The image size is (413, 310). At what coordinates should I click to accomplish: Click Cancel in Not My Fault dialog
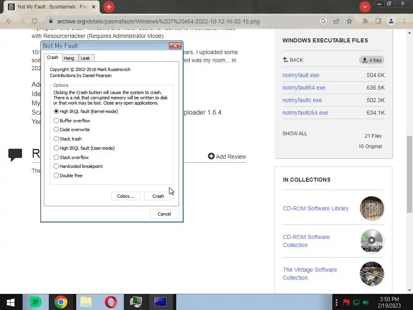(165, 214)
